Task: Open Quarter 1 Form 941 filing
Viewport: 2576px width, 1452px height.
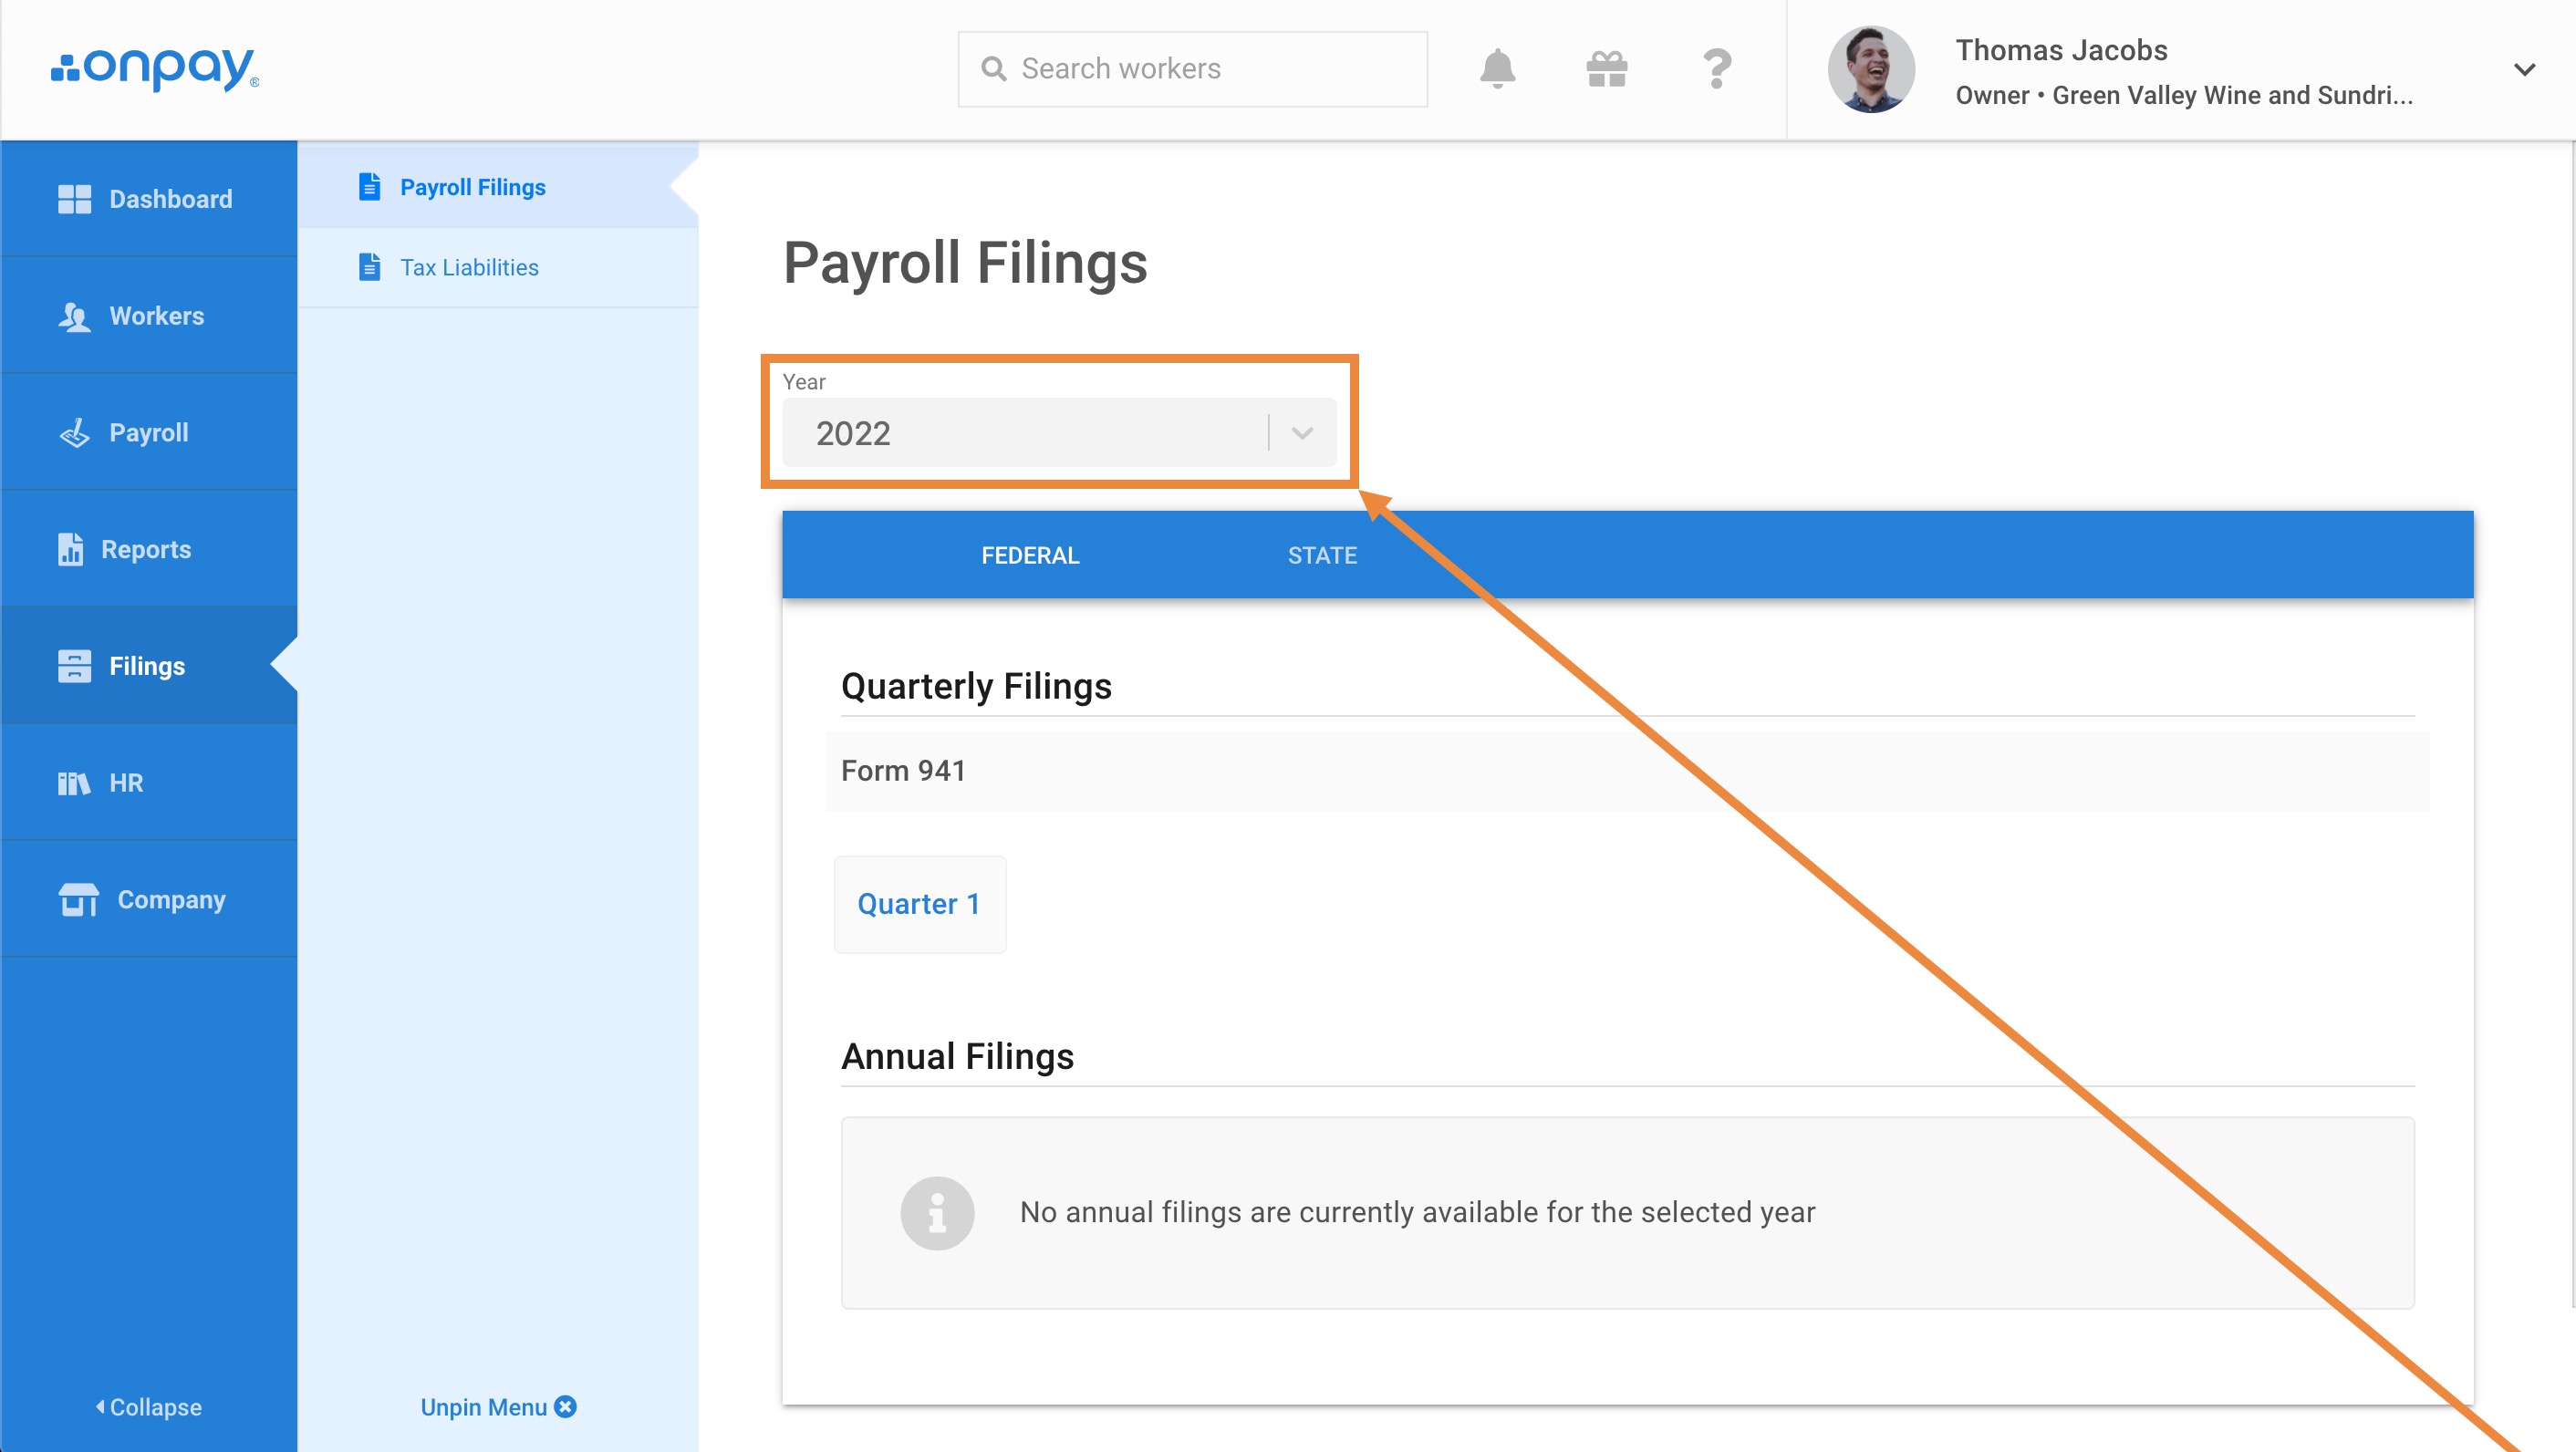Action: point(919,904)
